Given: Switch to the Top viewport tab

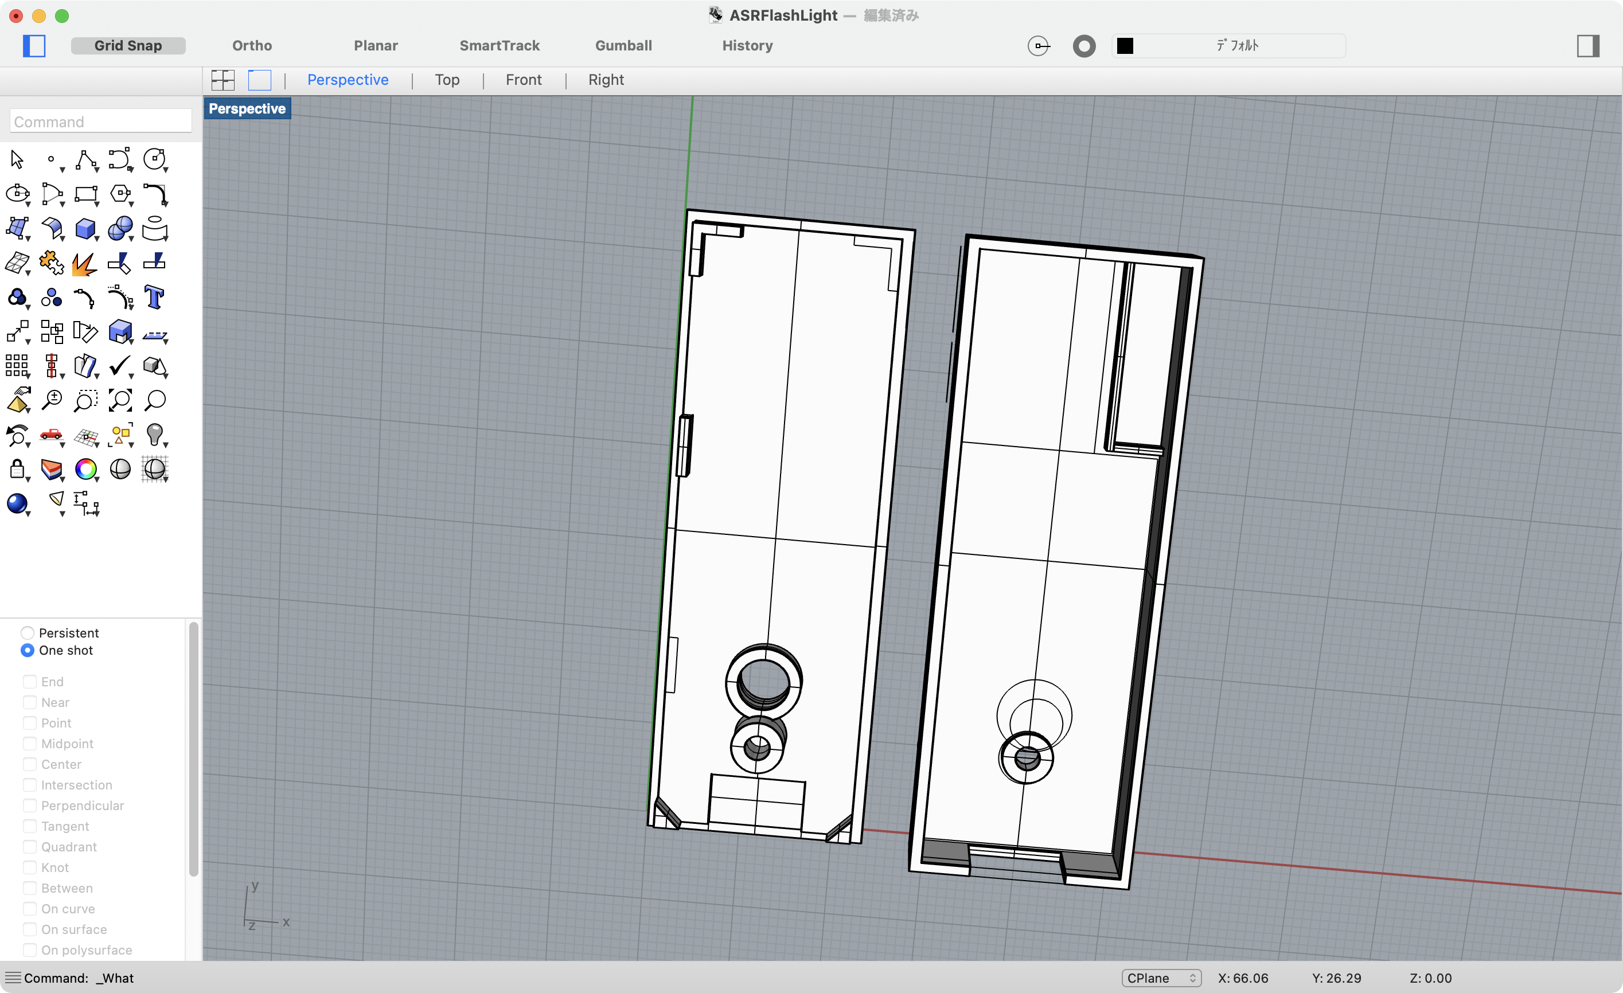Looking at the screenshot, I should [x=447, y=80].
